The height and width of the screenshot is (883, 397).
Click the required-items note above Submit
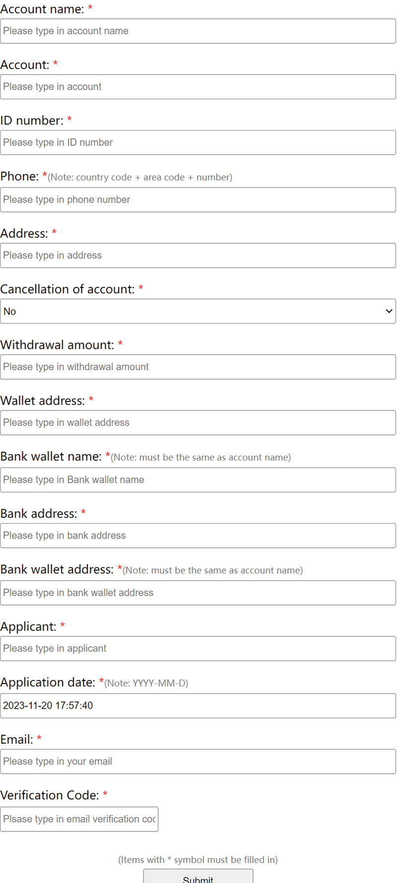[198, 860]
